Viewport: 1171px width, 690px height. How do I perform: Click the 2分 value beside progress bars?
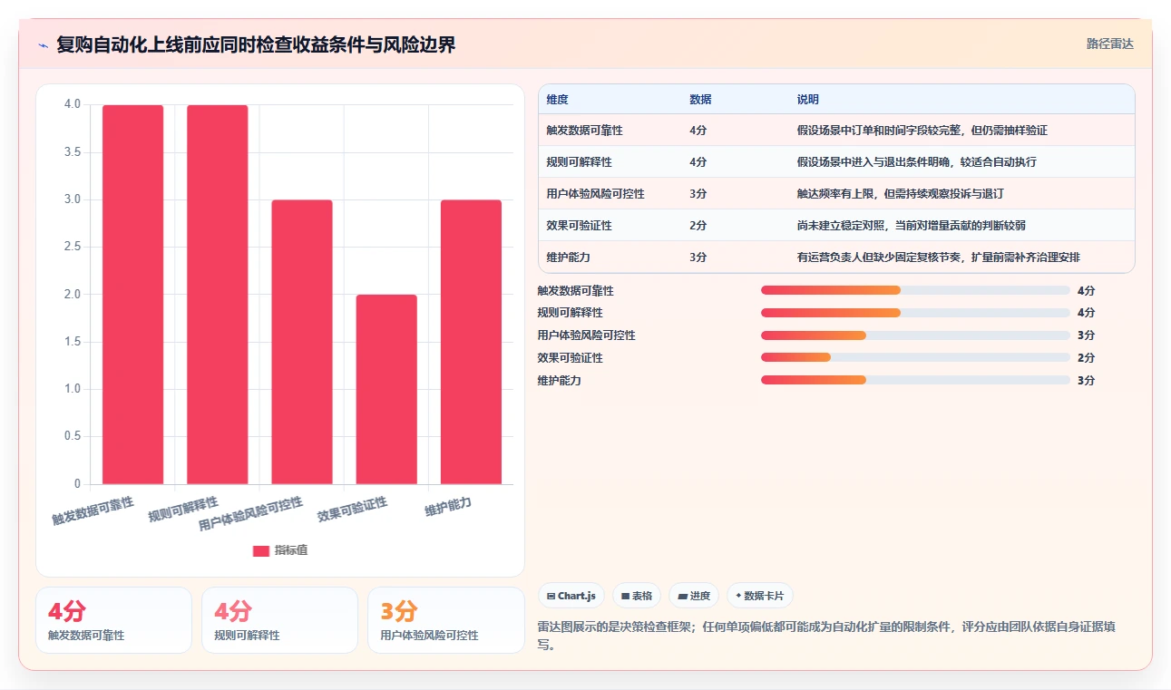[1087, 357]
